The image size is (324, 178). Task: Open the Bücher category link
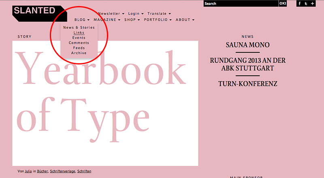(x=43, y=171)
